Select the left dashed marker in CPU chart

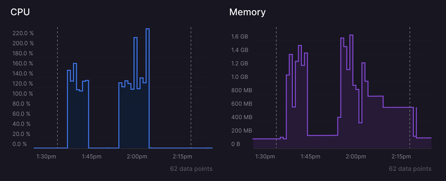[x=57, y=86]
